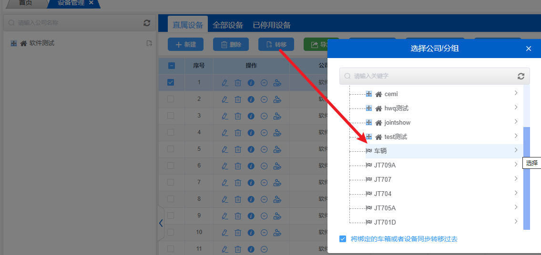Image resolution: width=541 pixels, height=255 pixels.
Task: Click the arrow chevron beside JT709A
Action: point(516,165)
